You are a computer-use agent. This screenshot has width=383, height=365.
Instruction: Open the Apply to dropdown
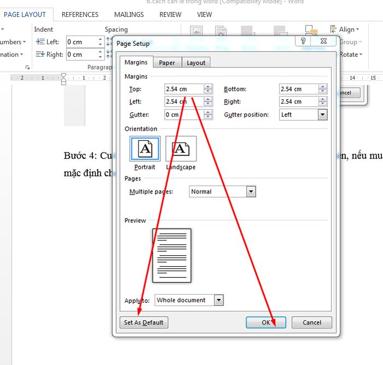(219, 300)
